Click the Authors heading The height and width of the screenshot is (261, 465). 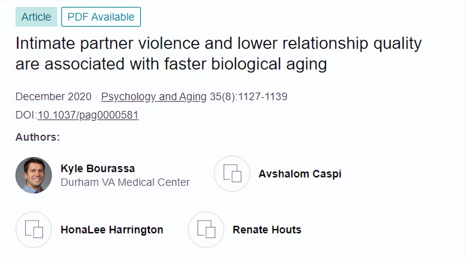click(38, 137)
